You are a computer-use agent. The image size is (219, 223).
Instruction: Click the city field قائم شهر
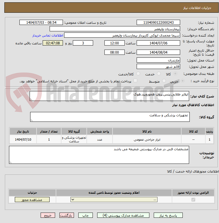158,67
